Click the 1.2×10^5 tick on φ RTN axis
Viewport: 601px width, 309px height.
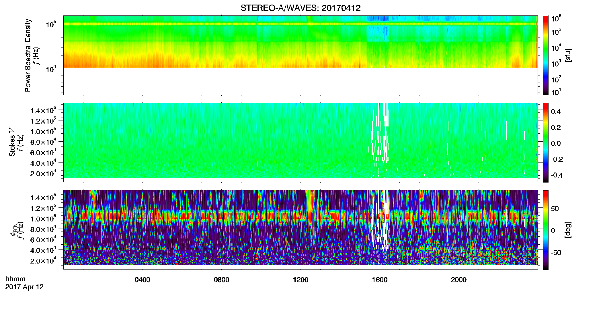click(43, 208)
